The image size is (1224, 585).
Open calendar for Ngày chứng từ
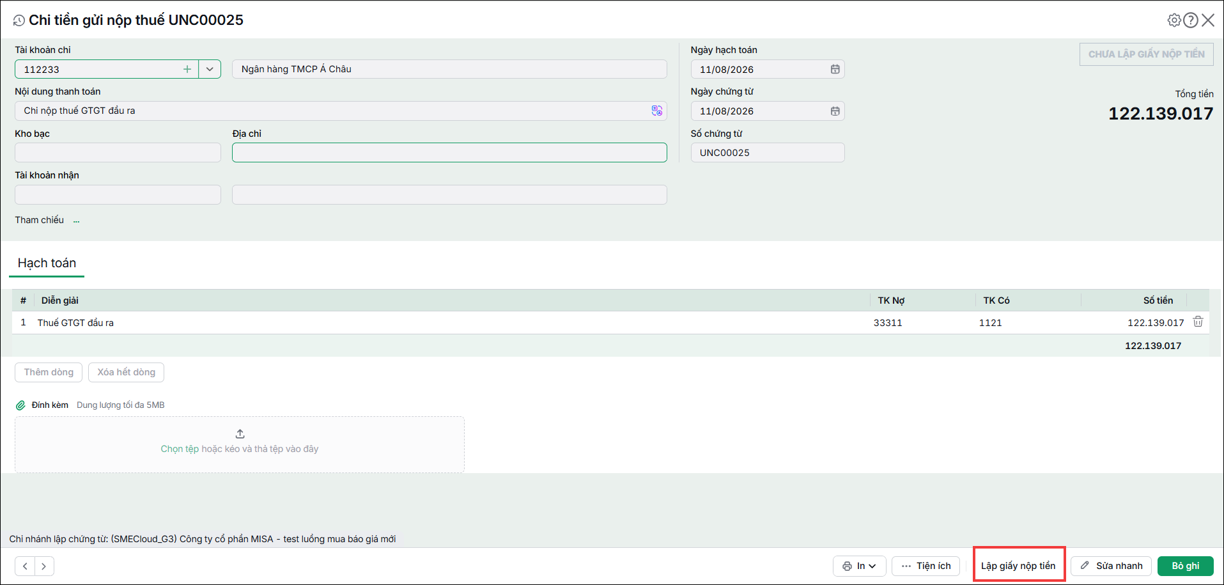pyautogui.click(x=835, y=111)
